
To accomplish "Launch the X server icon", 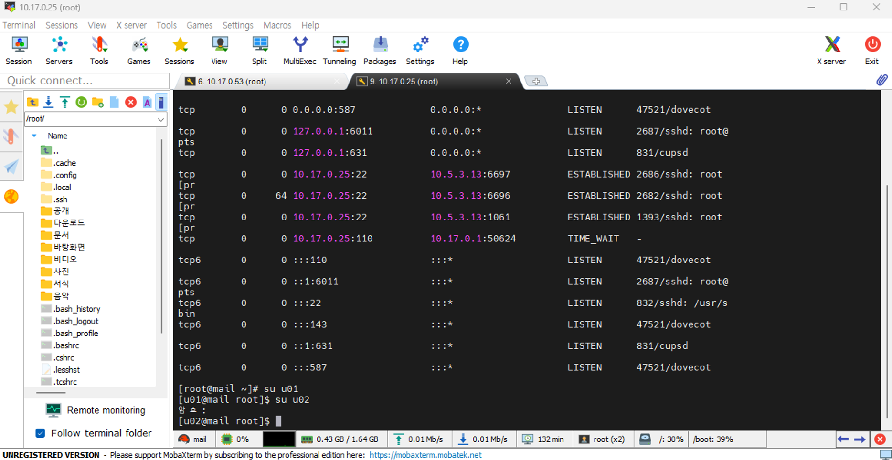I will coord(831,51).
